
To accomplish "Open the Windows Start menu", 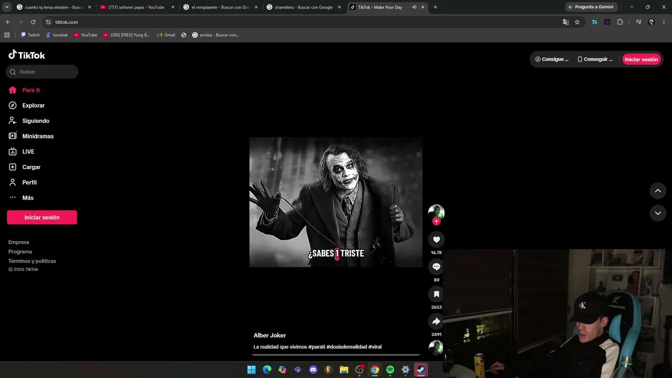I will [251, 370].
